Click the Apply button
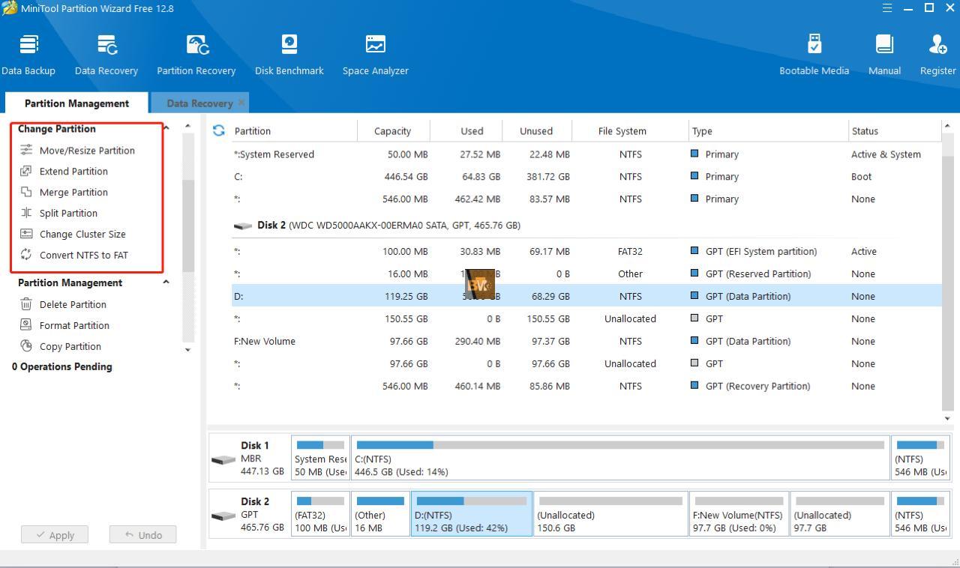The image size is (960, 568). click(55, 535)
